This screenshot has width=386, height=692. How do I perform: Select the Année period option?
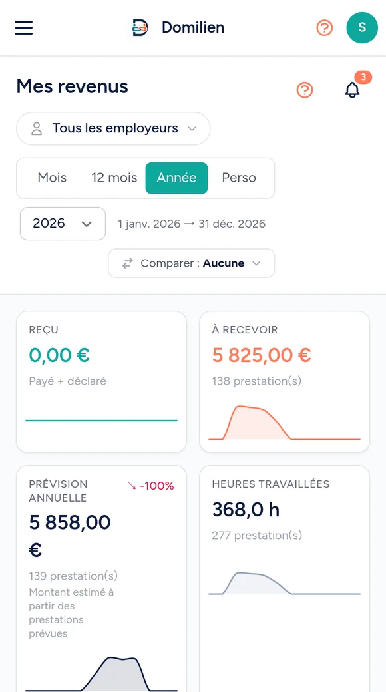point(176,178)
